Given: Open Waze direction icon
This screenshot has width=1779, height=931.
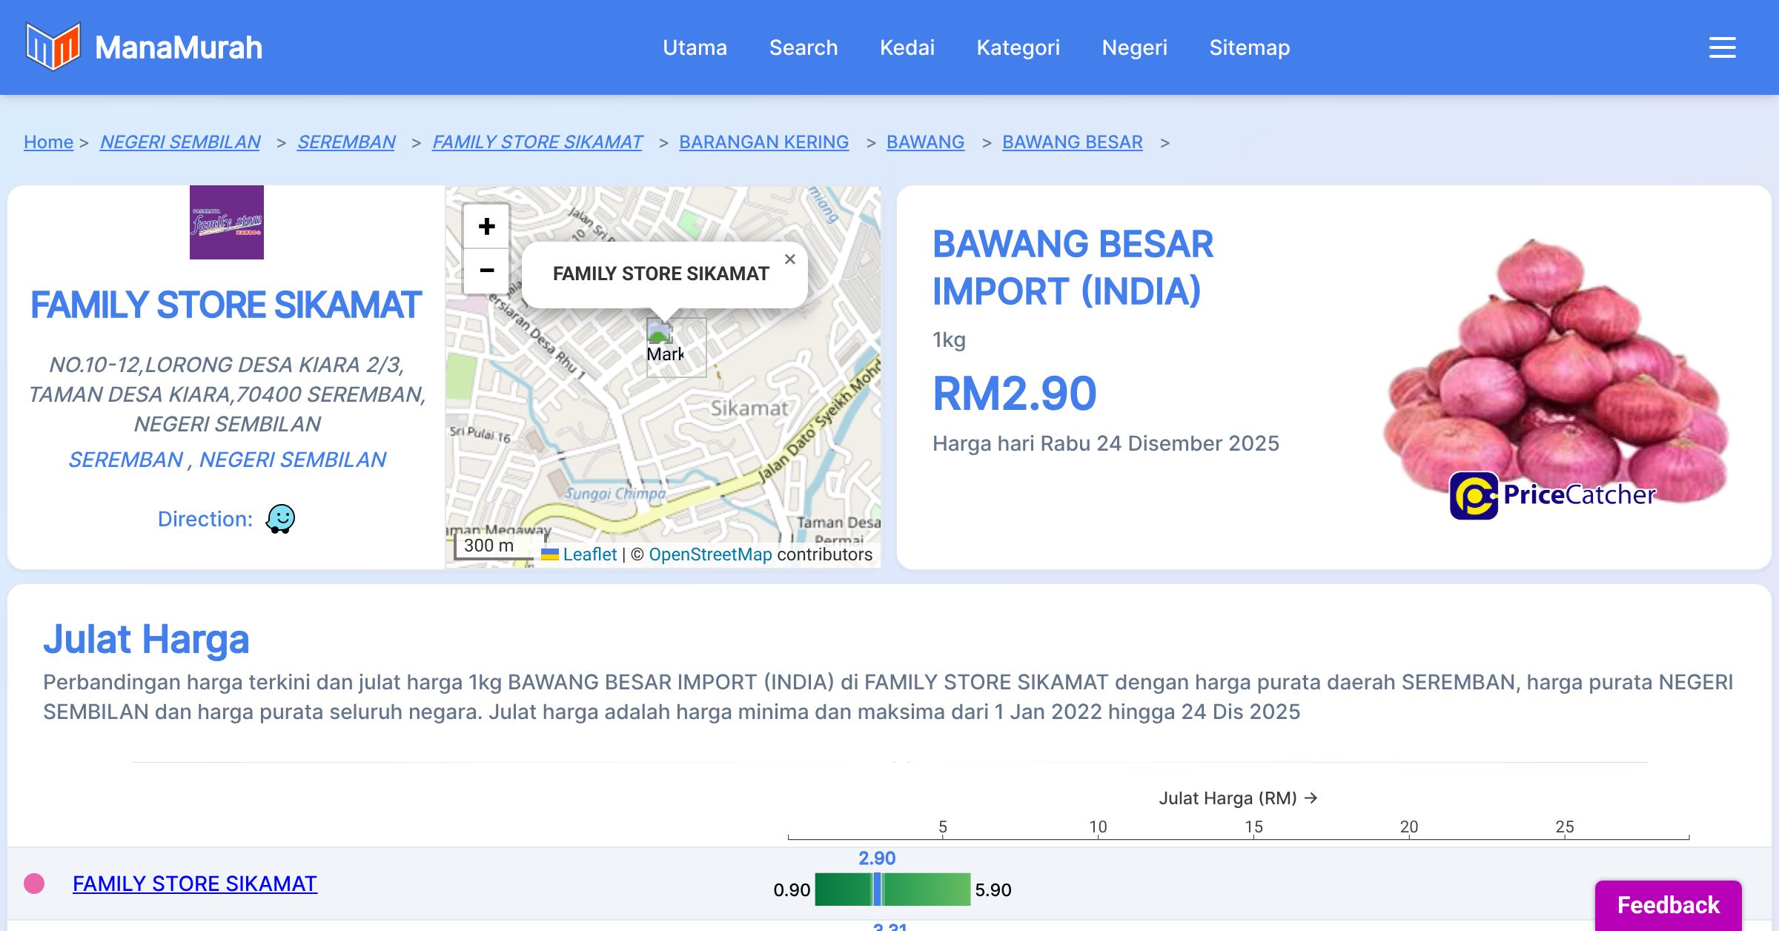Looking at the screenshot, I should (x=280, y=519).
